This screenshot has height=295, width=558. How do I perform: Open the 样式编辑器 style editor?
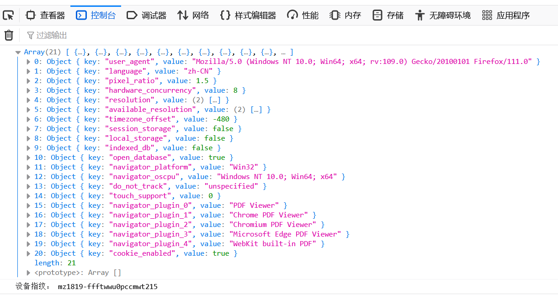pyautogui.click(x=248, y=15)
